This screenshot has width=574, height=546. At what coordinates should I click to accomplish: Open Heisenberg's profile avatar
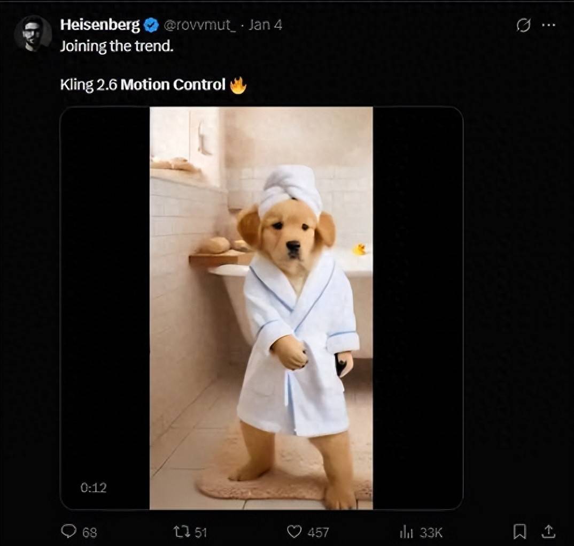[x=33, y=33]
